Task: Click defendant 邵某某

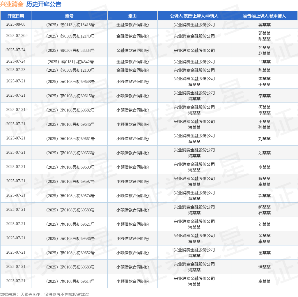Action: [264, 33]
